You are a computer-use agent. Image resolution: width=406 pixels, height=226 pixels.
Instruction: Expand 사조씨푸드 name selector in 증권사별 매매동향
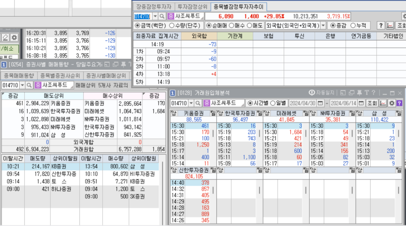[x=71, y=86]
